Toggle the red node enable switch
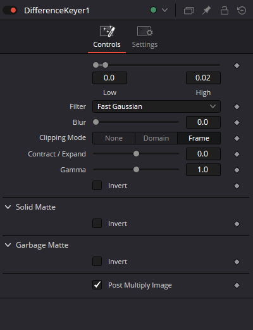253x330 pixels. pyautogui.click(x=10, y=10)
